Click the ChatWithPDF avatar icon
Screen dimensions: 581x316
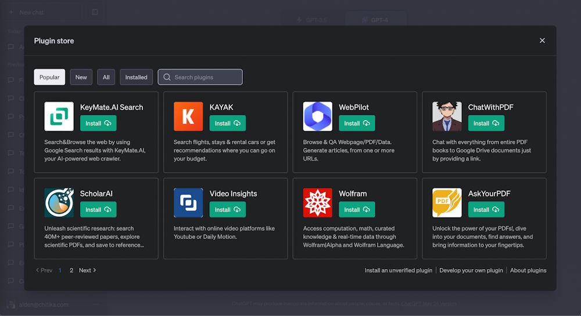coord(447,117)
